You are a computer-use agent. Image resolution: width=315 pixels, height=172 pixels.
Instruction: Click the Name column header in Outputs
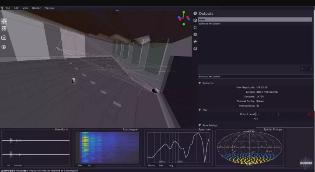255,20
